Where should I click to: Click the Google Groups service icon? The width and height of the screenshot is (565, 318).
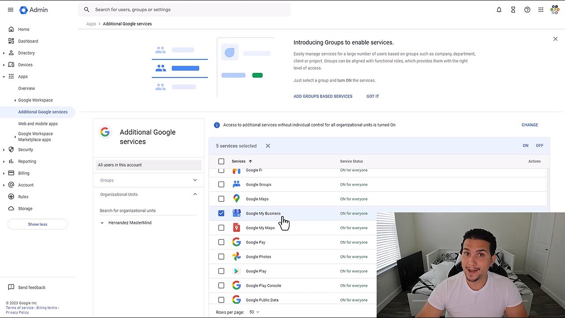coord(236,184)
